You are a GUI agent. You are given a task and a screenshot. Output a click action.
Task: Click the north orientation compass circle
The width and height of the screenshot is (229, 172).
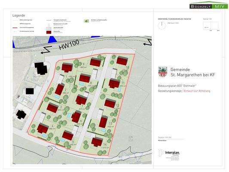pyautogui.click(x=162, y=26)
